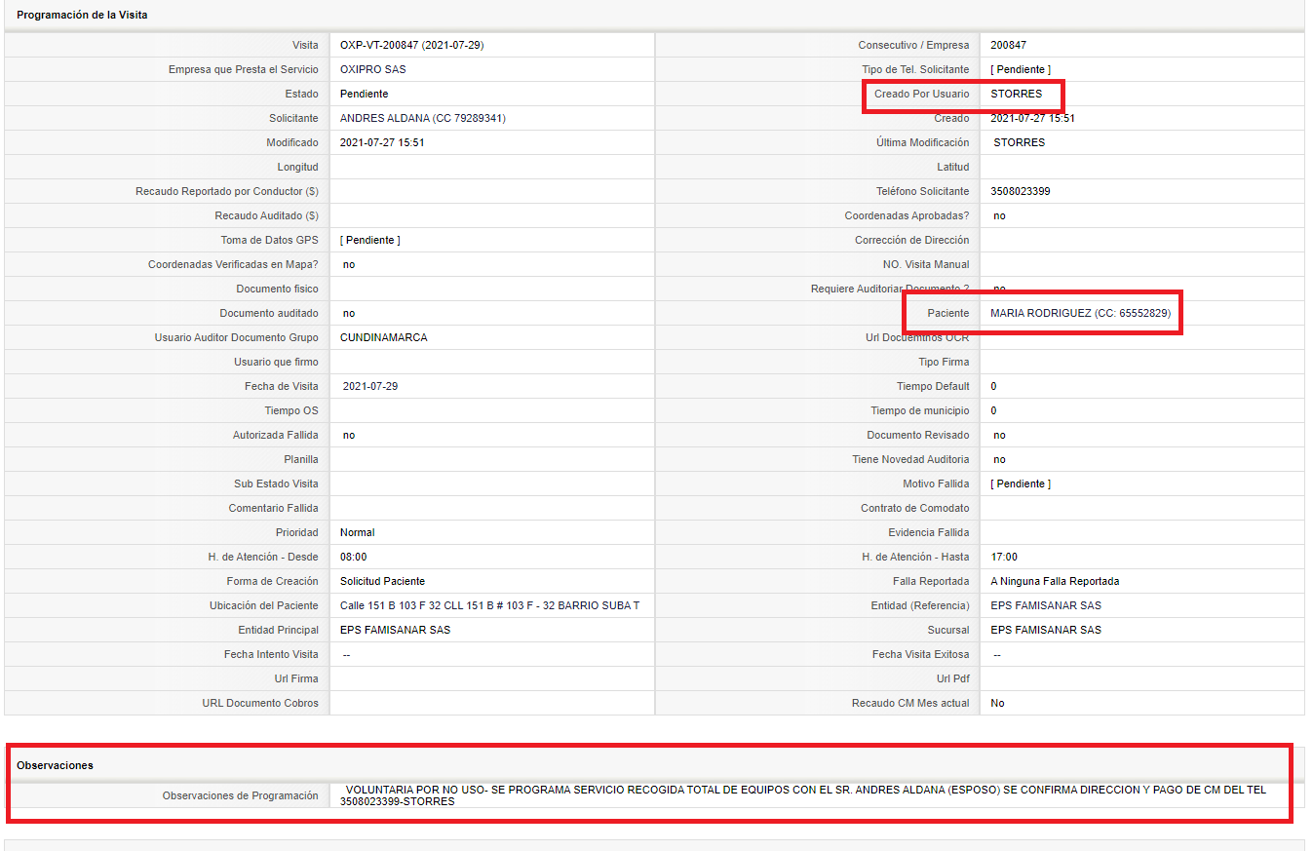
Task: Click the Modificado timestamp 2021-07-27 15:51
Action: pyautogui.click(x=382, y=142)
